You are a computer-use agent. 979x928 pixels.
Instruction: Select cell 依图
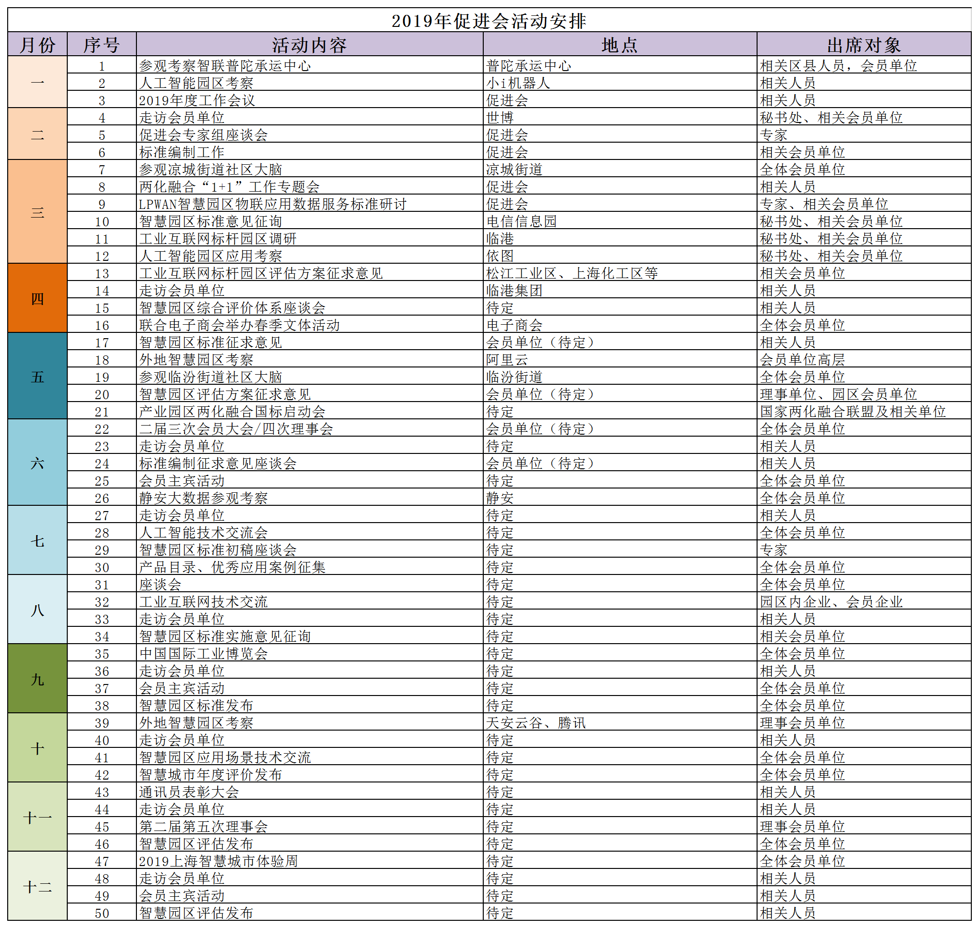coord(620,255)
